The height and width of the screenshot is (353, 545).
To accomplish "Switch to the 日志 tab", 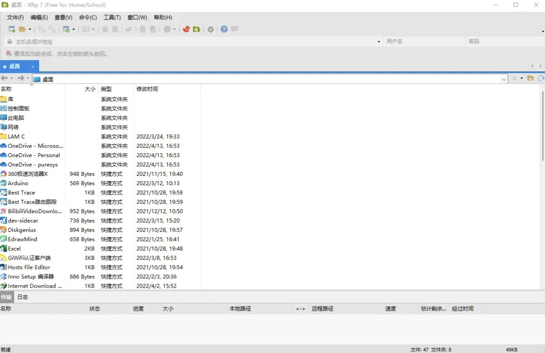I will click(x=23, y=297).
